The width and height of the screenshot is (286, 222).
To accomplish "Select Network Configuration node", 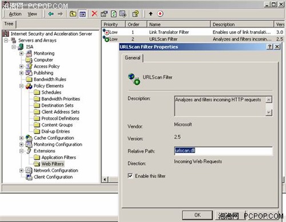I will [x=56, y=171].
